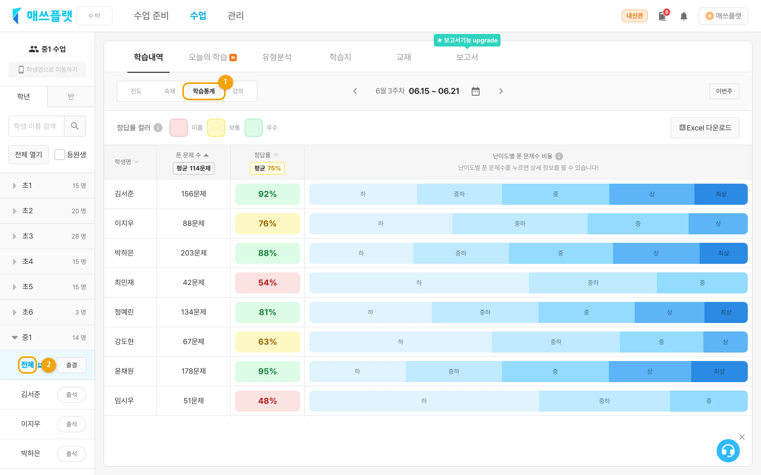Click 김서준's 최상 difficulty bar segment
Image resolution: width=761 pixels, height=475 pixels.
click(721, 194)
